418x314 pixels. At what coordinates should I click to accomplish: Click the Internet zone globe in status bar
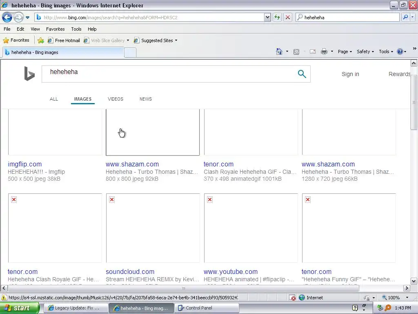[302, 298]
